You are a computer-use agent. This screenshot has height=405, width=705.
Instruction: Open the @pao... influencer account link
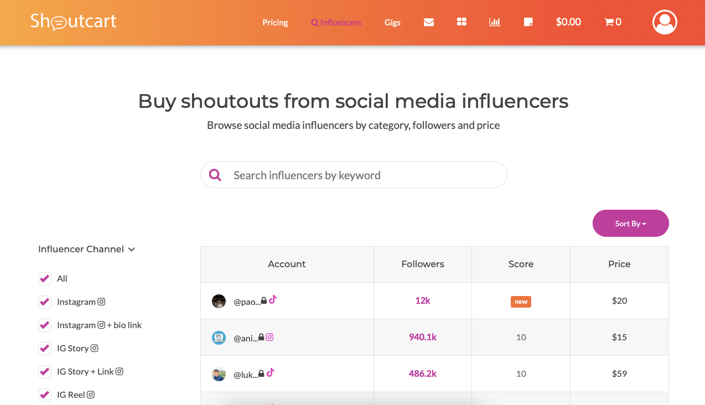click(x=246, y=302)
